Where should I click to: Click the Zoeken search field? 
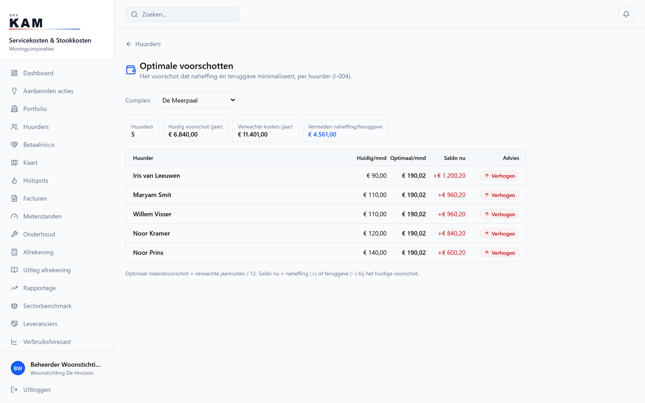[183, 15]
